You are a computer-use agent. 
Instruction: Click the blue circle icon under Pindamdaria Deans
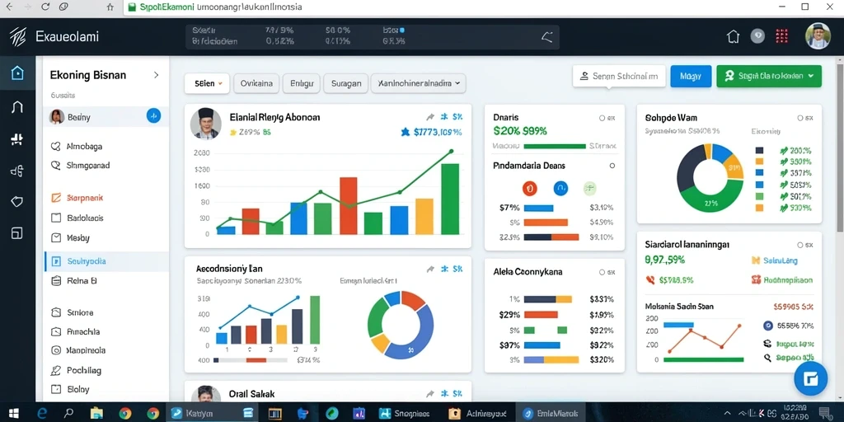click(560, 189)
